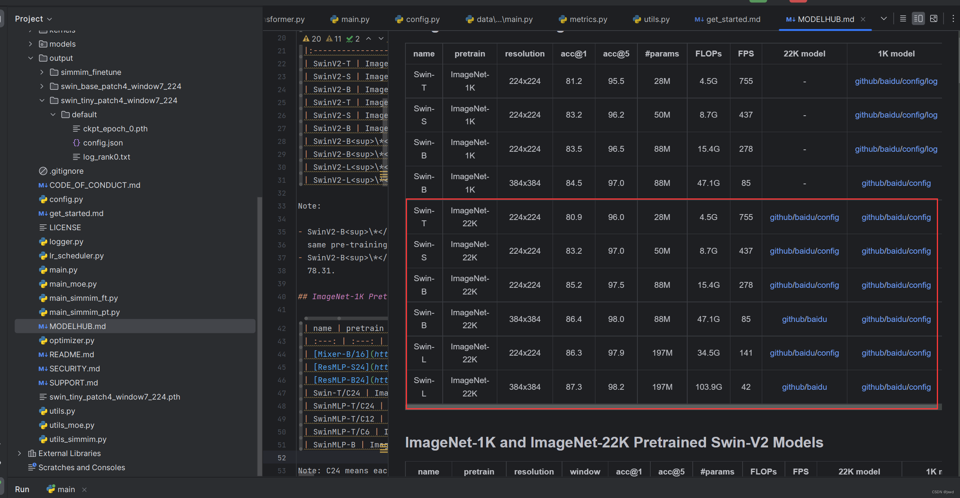Close the main run tab
This screenshot has width=960, height=498.
click(84, 489)
